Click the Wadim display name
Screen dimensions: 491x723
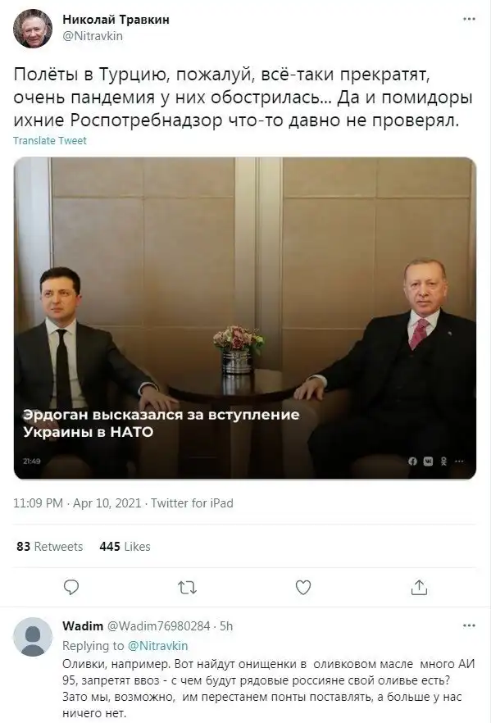(x=83, y=625)
